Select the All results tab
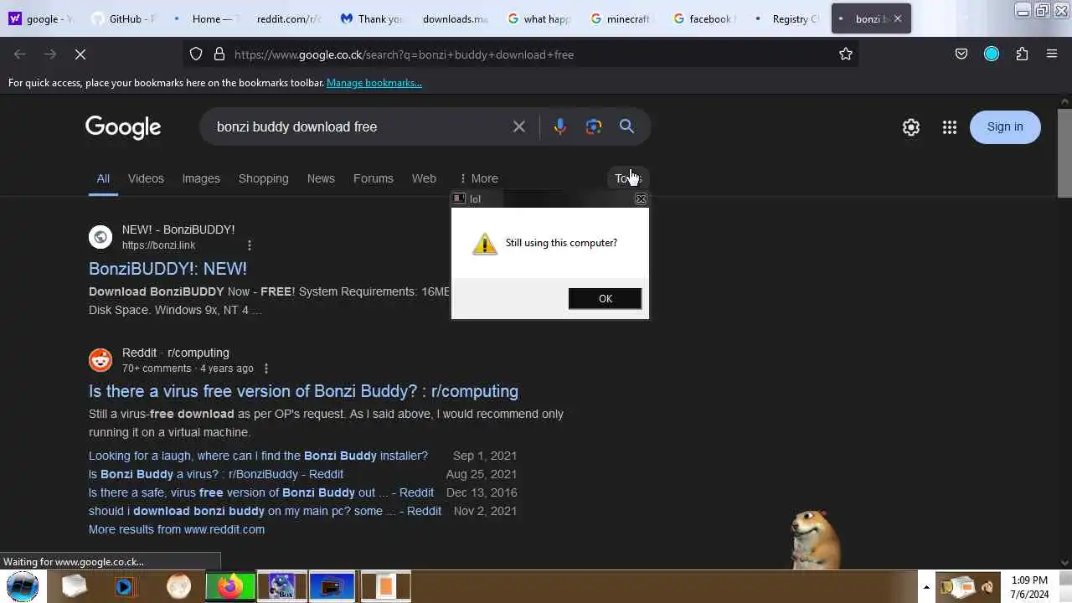 (103, 178)
